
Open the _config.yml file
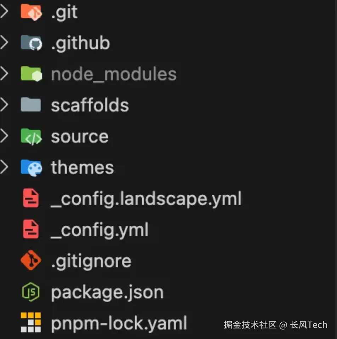coord(99,230)
